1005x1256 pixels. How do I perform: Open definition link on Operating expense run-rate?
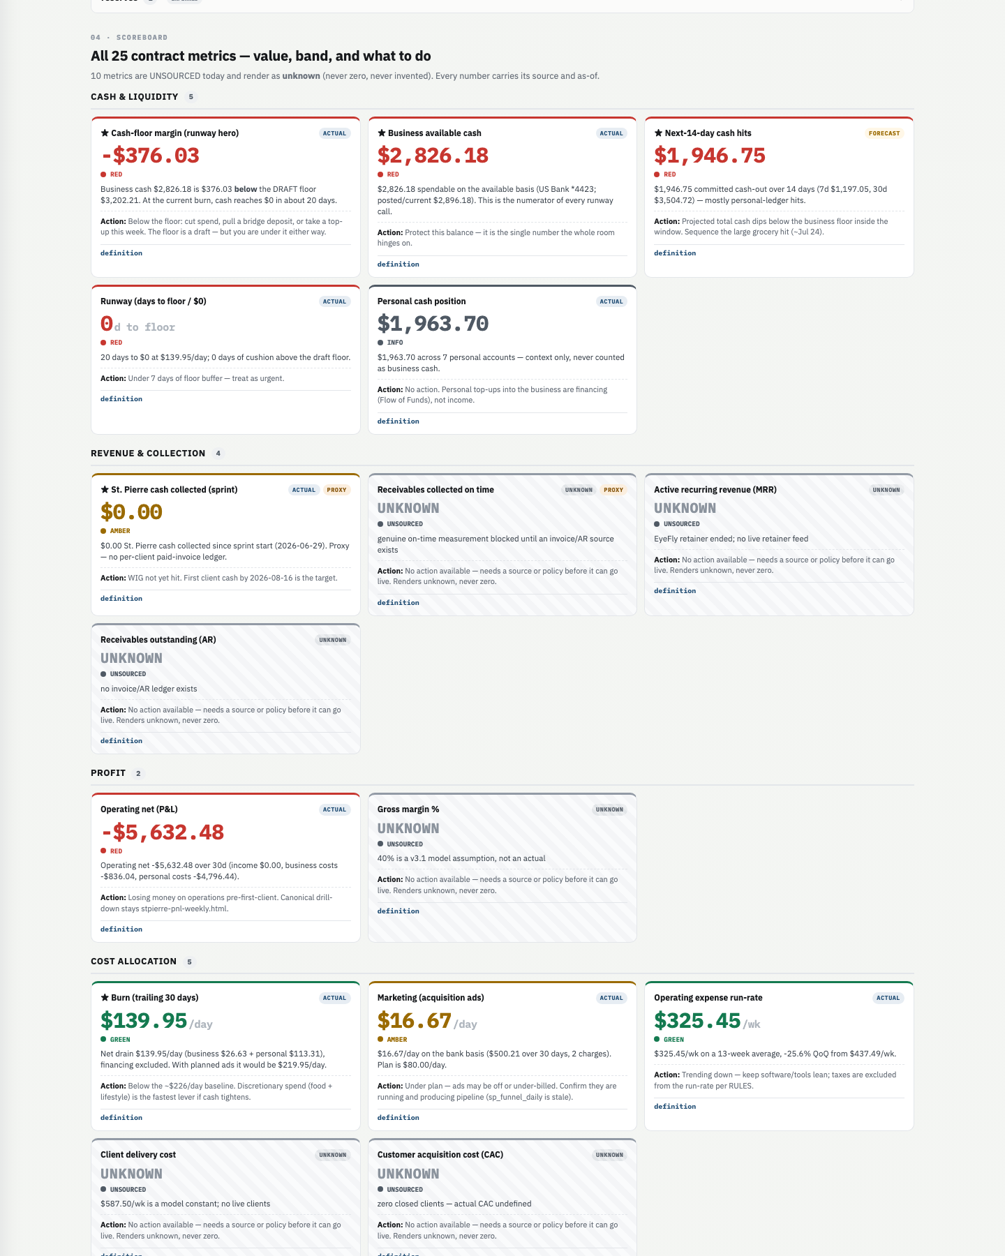pyautogui.click(x=675, y=1107)
